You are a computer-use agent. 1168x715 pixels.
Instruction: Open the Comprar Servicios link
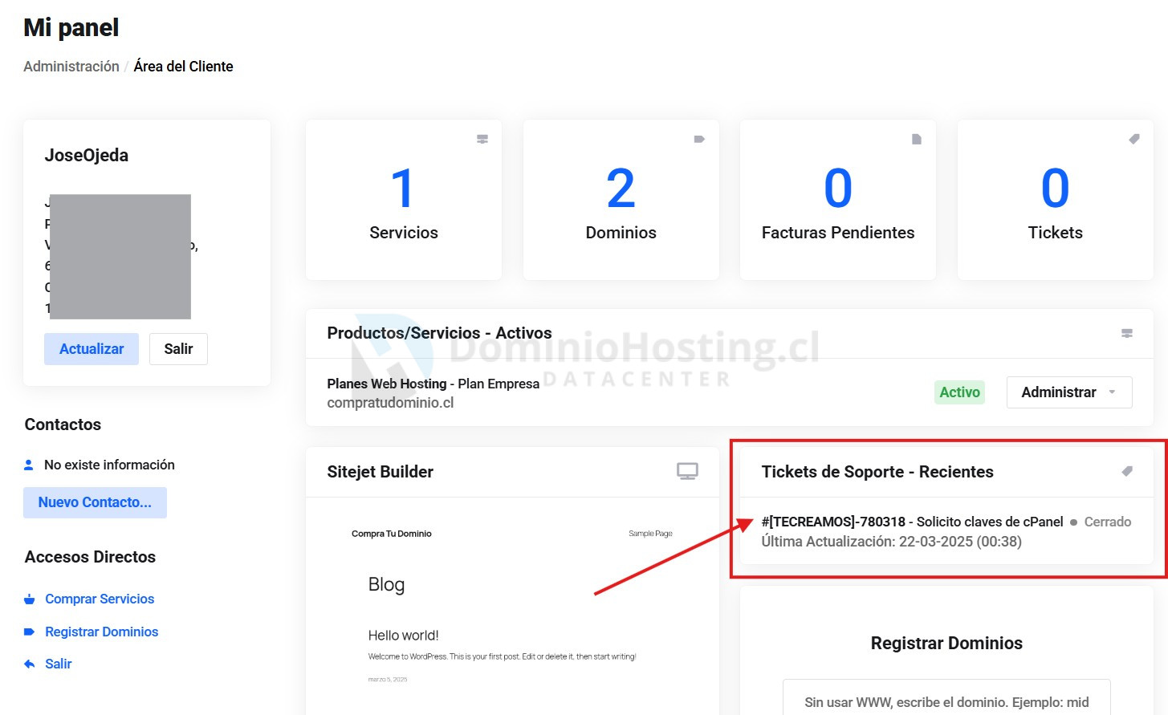pyautogui.click(x=100, y=599)
